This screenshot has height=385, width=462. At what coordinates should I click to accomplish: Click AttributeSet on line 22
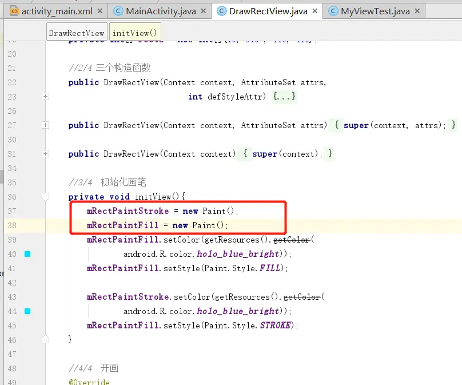(268, 82)
